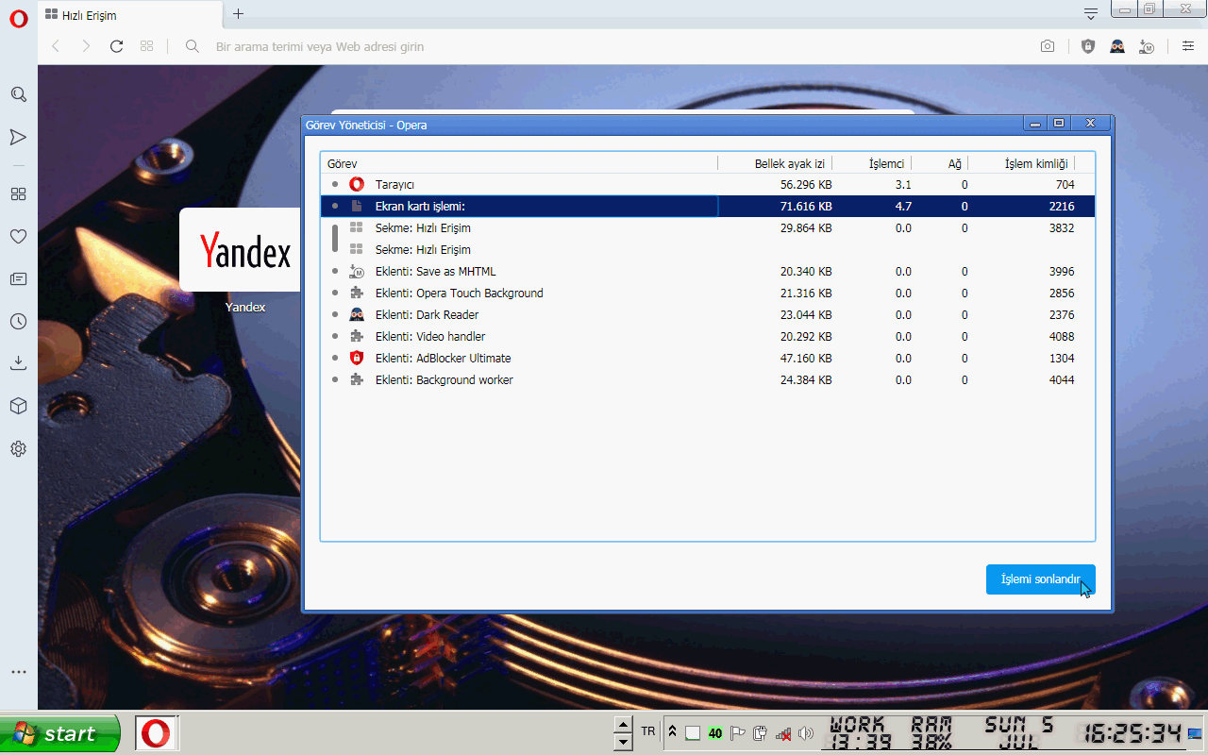
Task: Sort by the Görev column header
Action: [x=519, y=164]
